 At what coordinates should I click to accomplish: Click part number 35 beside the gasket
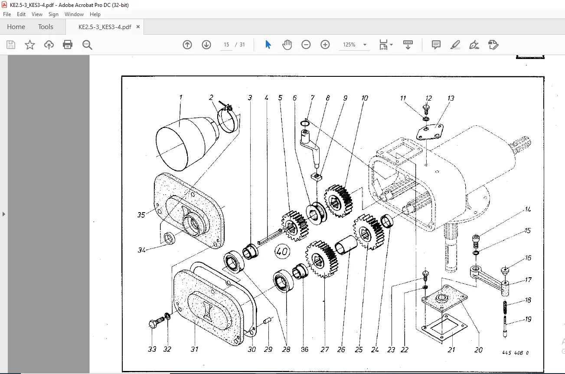[141, 215]
